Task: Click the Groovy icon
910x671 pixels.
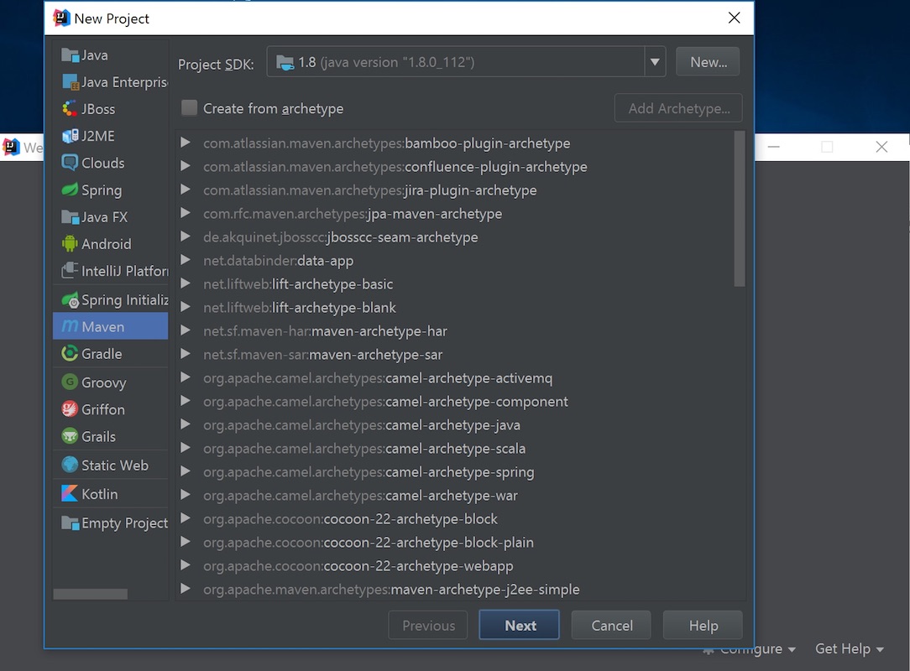Action: [70, 382]
